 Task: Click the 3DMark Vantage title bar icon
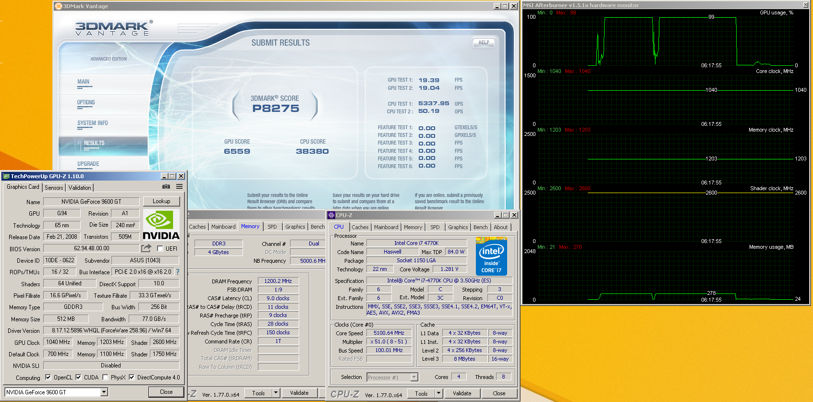(59, 6)
